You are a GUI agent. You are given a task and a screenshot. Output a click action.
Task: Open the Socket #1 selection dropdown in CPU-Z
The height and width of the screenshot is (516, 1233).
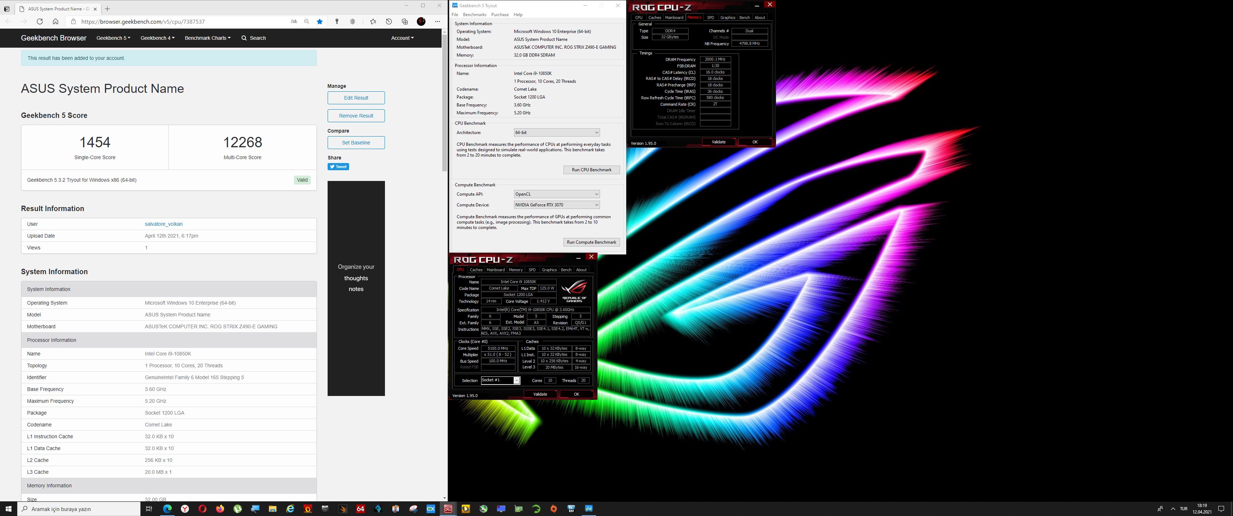tap(500, 380)
